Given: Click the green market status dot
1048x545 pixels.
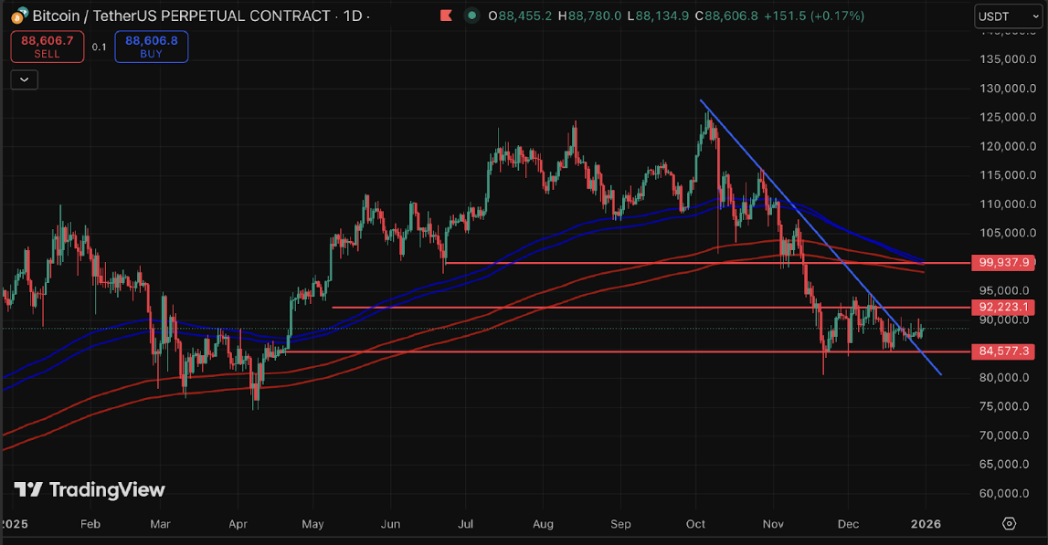Looking at the screenshot, I should pos(471,16).
